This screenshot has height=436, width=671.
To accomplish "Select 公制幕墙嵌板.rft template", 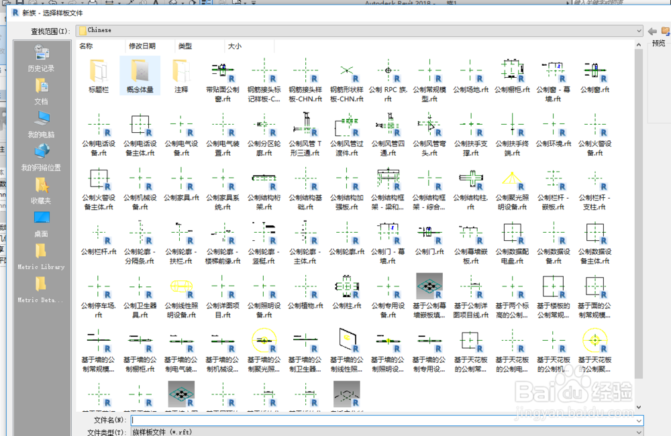I will point(471,242).
